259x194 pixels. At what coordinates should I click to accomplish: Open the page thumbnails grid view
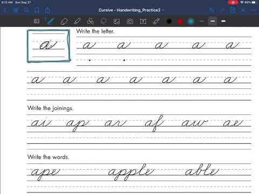click(16, 10)
